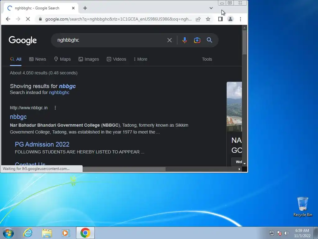View site information padlock icon
Screen dimensions: 318x239
(x=40, y=19)
